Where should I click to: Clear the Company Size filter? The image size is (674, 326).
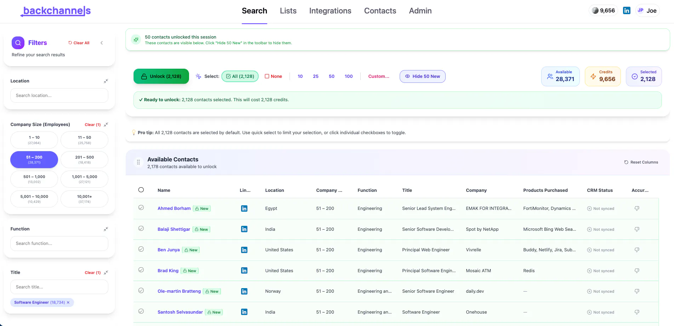[x=93, y=125]
